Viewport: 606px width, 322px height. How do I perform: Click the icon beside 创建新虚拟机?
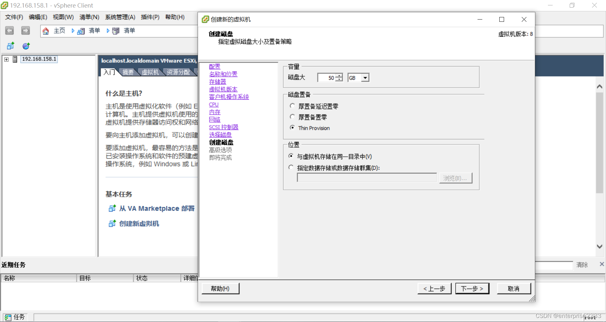pos(112,224)
